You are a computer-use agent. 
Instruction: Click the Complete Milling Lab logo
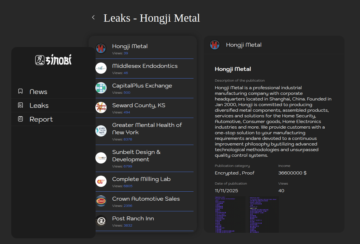pyautogui.click(x=101, y=181)
